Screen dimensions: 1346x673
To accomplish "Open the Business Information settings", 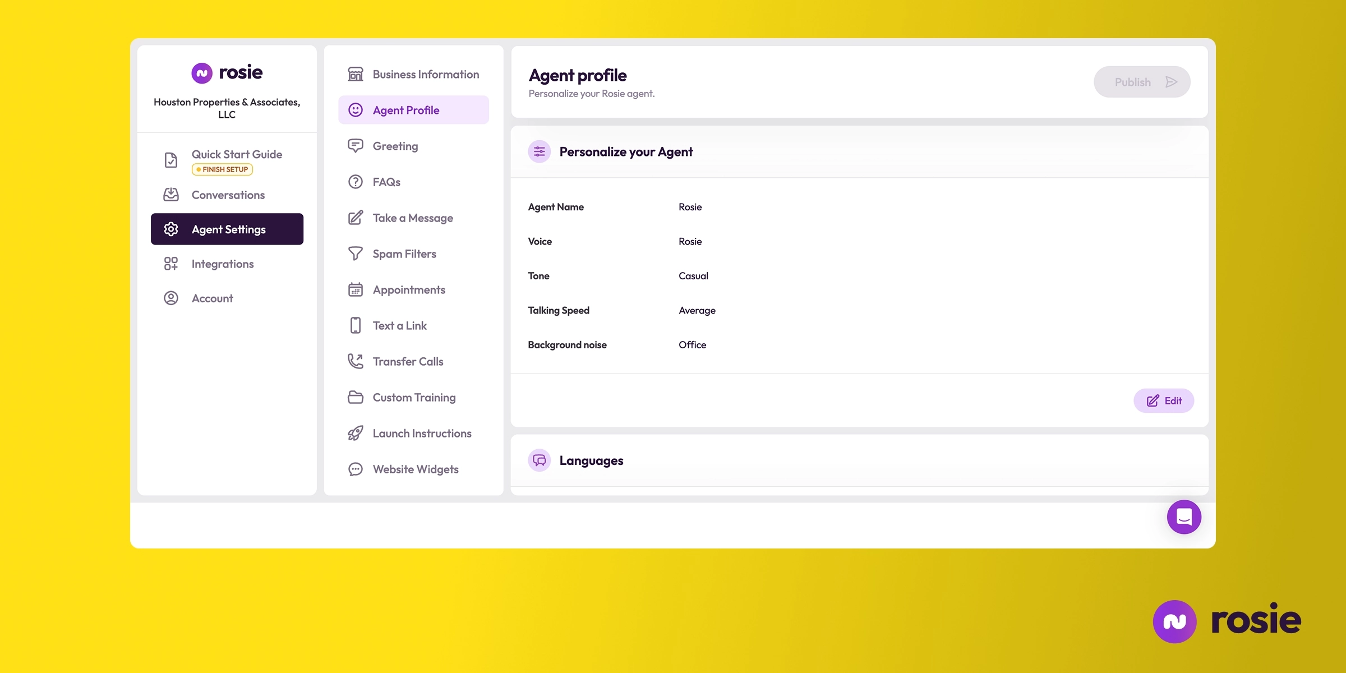I will point(414,74).
